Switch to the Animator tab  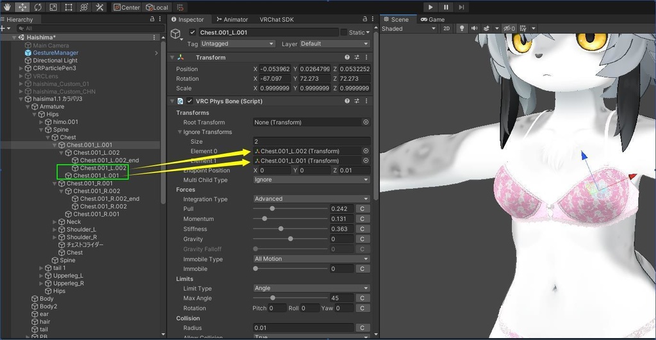[x=232, y=19]
